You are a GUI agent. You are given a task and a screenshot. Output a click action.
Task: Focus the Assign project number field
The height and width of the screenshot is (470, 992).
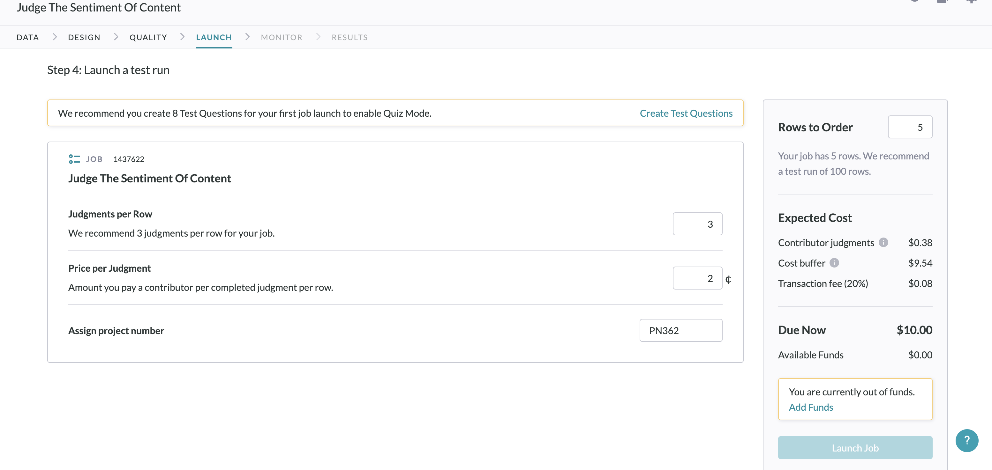coord(681,330)
